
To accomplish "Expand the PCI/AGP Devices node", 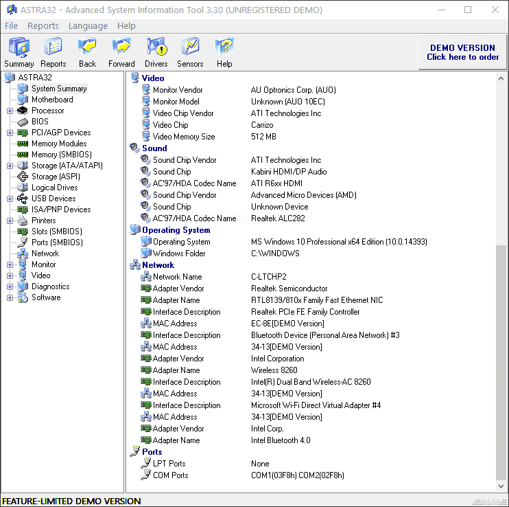I will coord(10,133).
